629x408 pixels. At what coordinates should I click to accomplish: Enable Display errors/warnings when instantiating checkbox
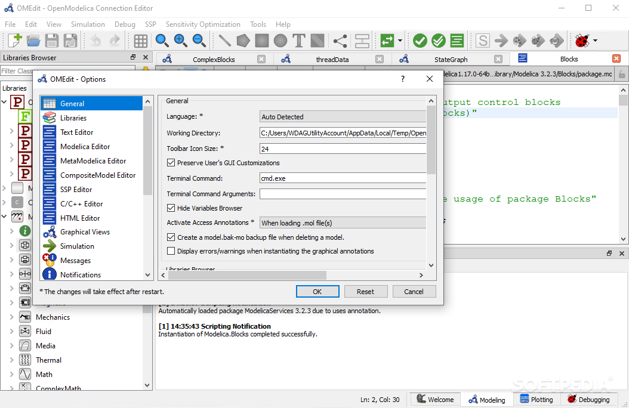[171, 251]
